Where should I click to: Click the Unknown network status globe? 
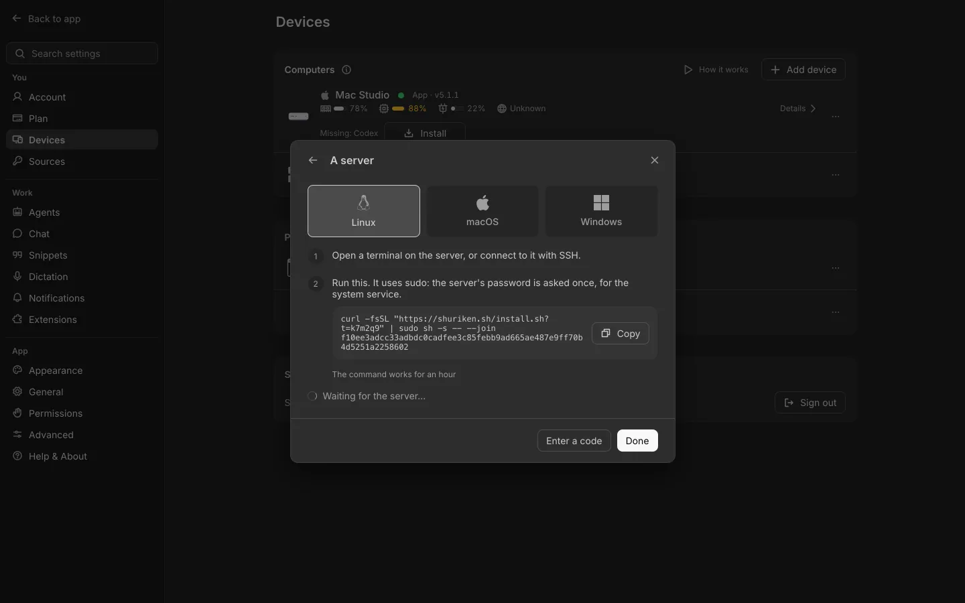pyautogui.click(x=502, y=109)
